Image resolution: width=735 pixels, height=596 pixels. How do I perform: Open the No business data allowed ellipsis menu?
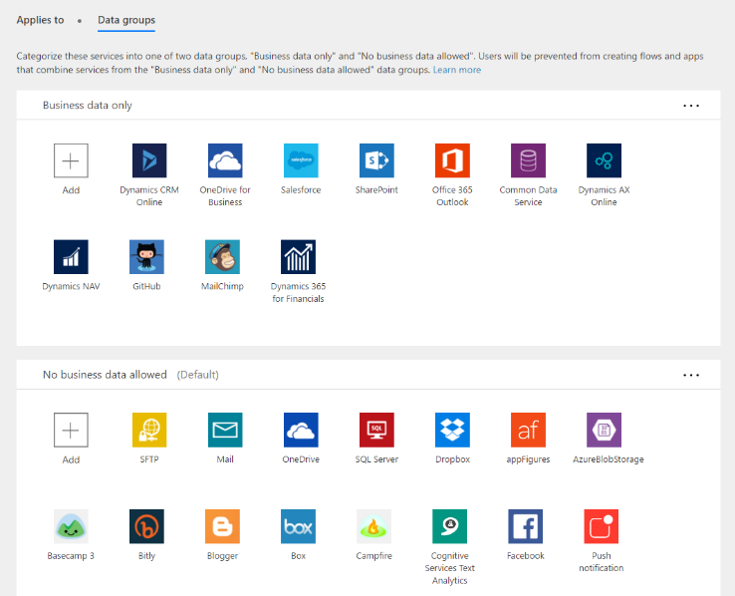(691, 376)
